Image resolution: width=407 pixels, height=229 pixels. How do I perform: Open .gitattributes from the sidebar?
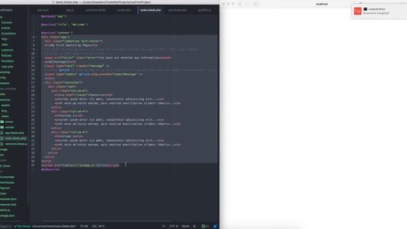coord(7,183)
